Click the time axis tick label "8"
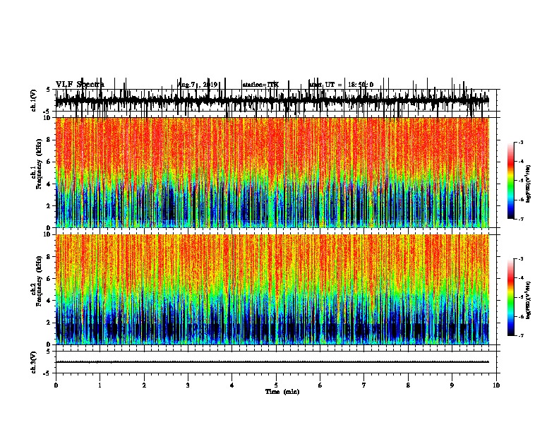 click(x=408, y=385)
